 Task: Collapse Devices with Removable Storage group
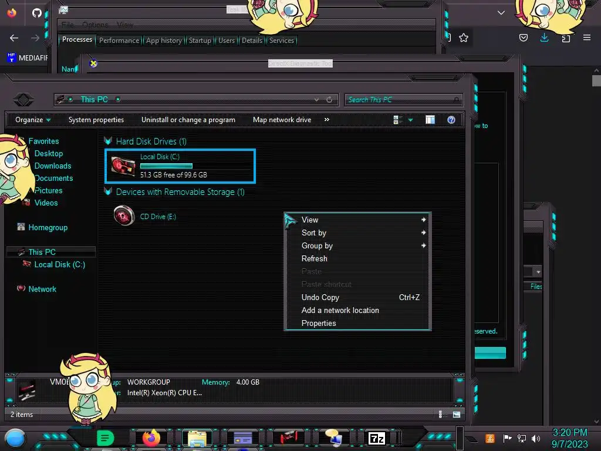[108, 191]
